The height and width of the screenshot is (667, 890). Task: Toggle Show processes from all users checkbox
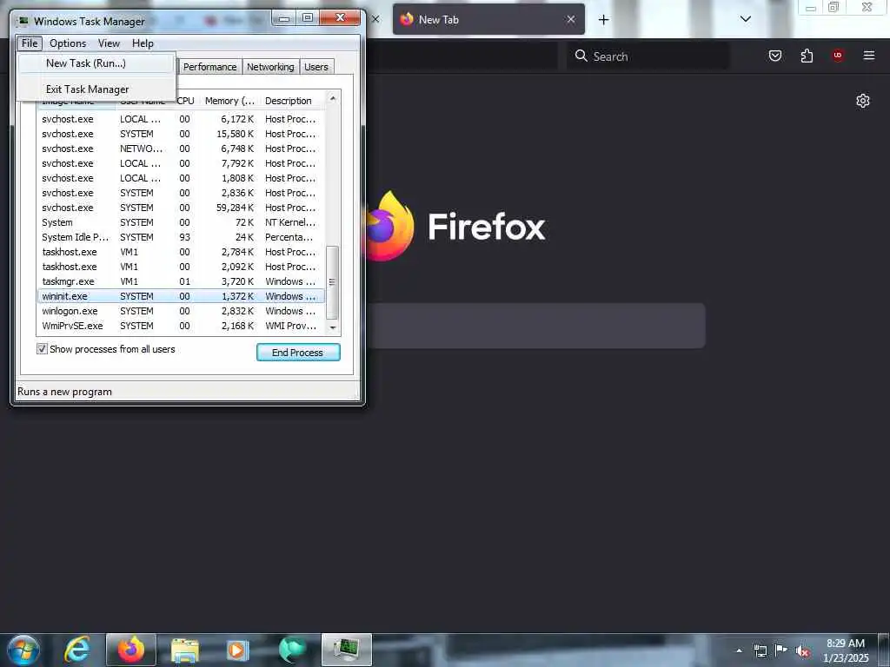(x=42, y=349)
